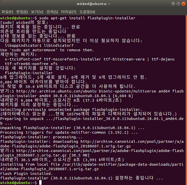Click the 'flashplugin-installer: downloading' URL line
This screenshot has width=187, height=185.
click(92, 144)
